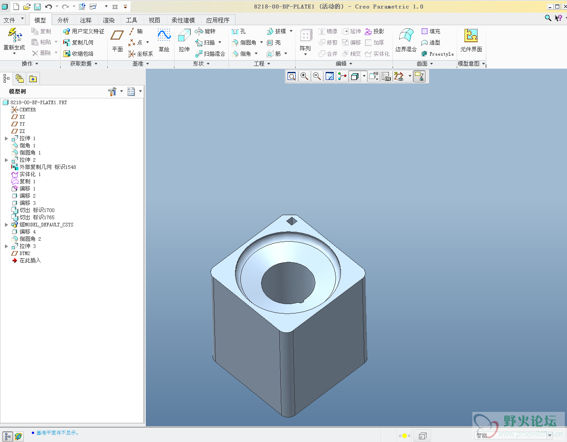
Task: Toggle the datum display filters icon
Action: 398,76
